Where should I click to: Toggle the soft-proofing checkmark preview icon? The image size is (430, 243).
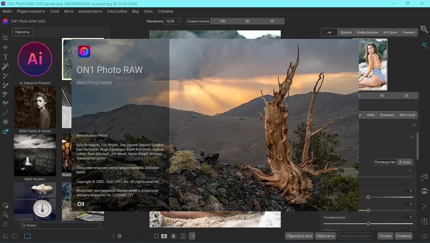tap(183, 236)
